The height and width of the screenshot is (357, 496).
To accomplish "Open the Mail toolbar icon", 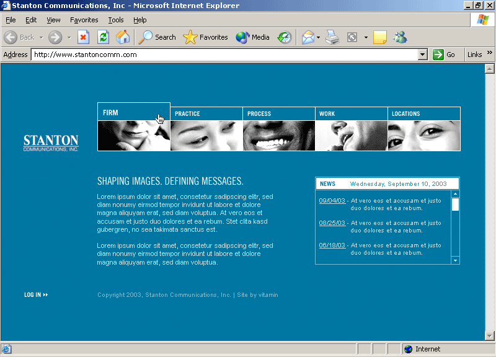I will [308, 37].
